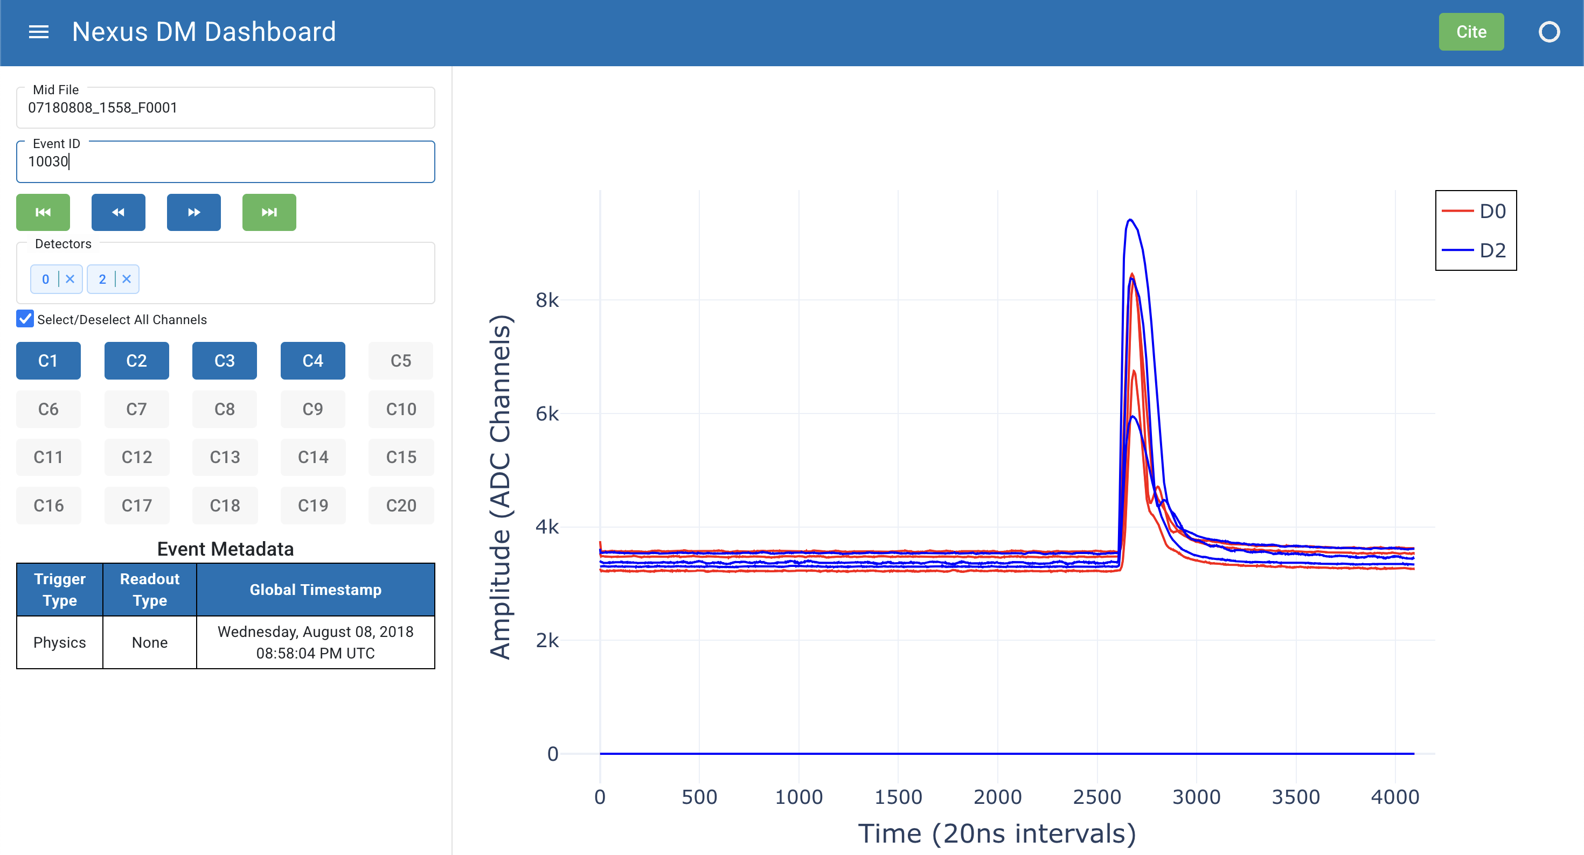This screenshot has width=1584, height=855.
Task: Click the circle icon in the header
Action: pyautogui.click(x=1549, y=32)
